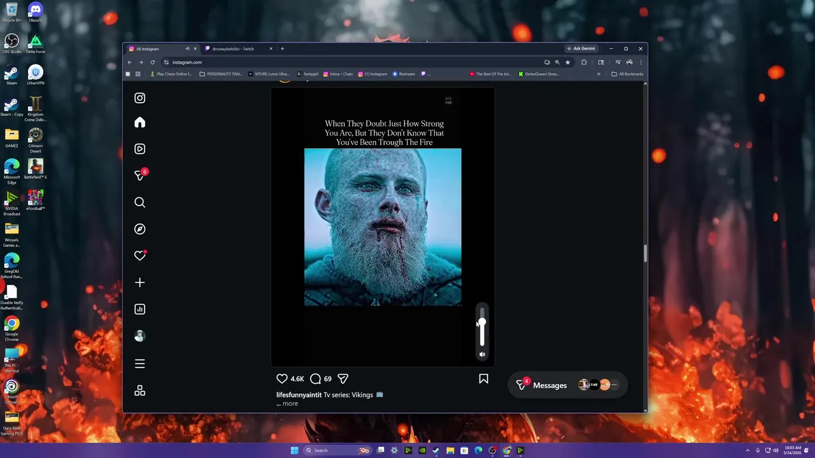Bookmark this page with star icon

567,62
